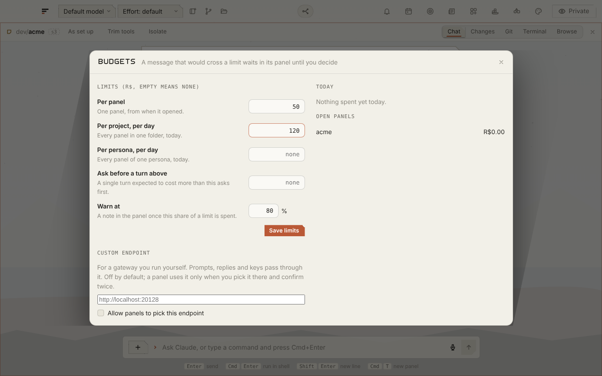
Task: Click the share graph icon at top center
Action: pyautogui.click(x=305, y=11)
